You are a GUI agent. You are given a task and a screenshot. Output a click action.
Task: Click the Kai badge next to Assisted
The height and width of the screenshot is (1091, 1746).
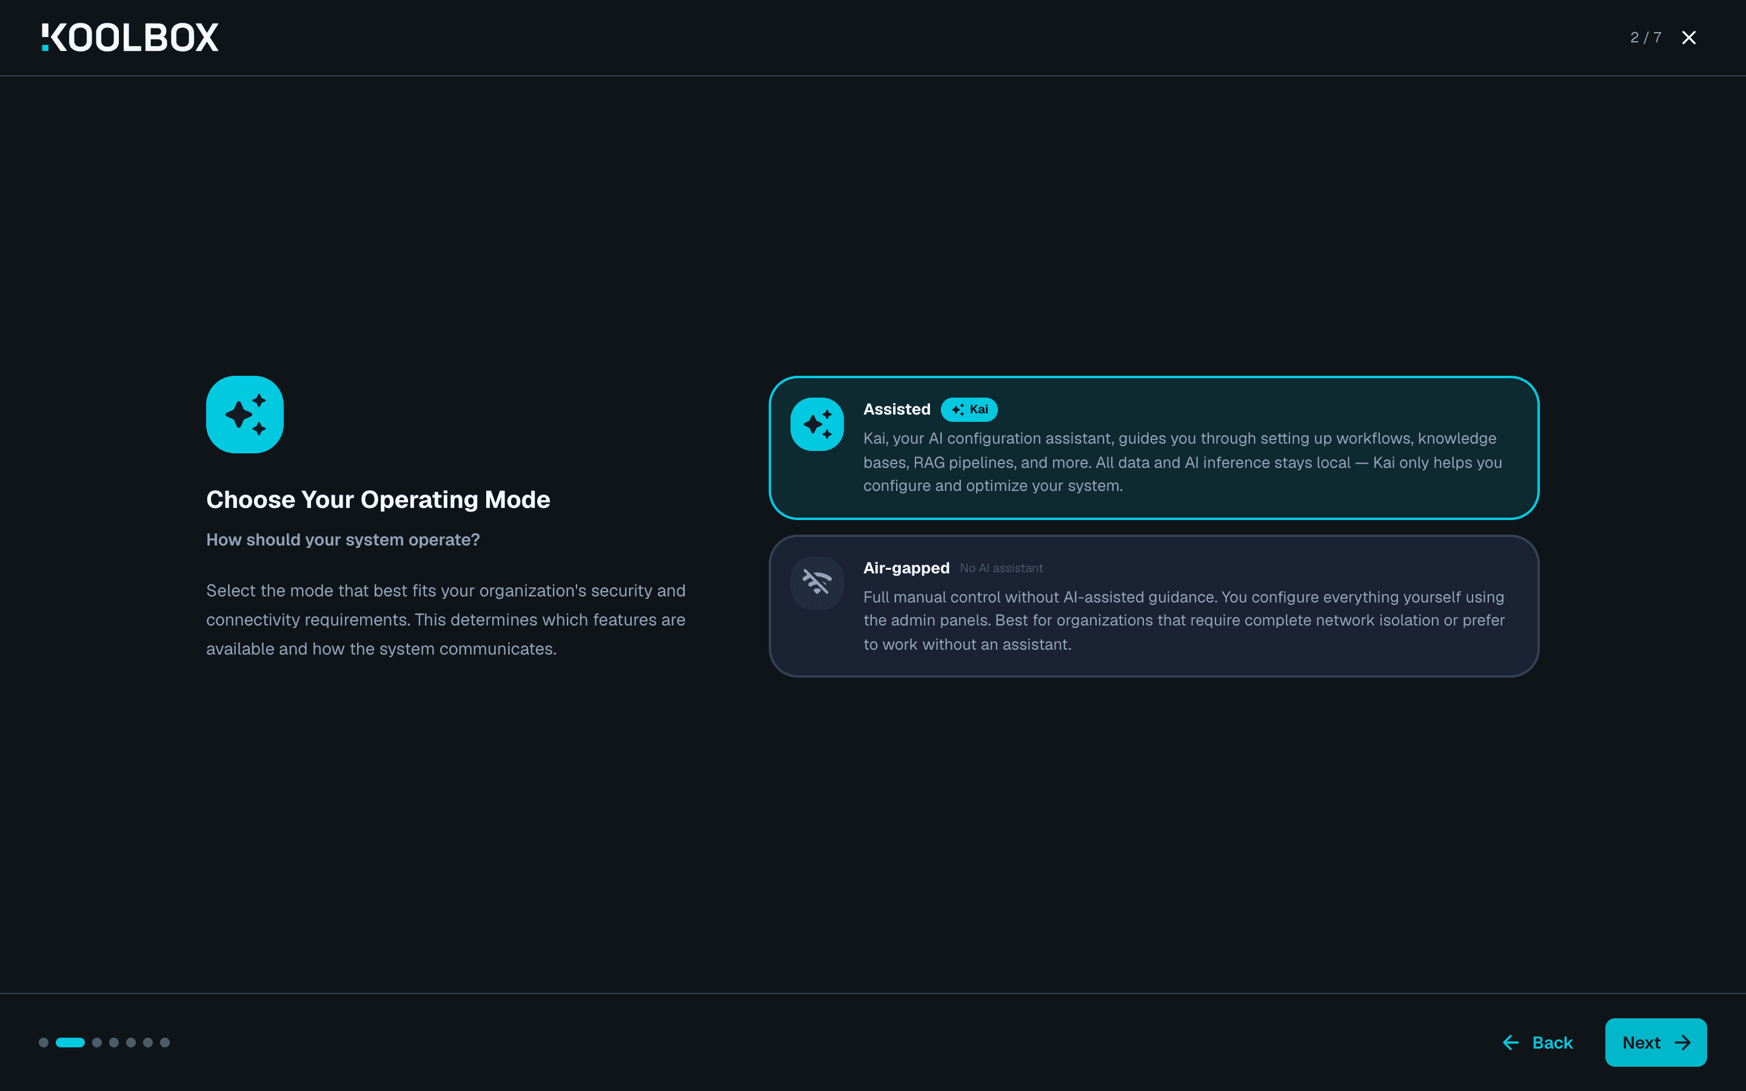tap(969, 409)
